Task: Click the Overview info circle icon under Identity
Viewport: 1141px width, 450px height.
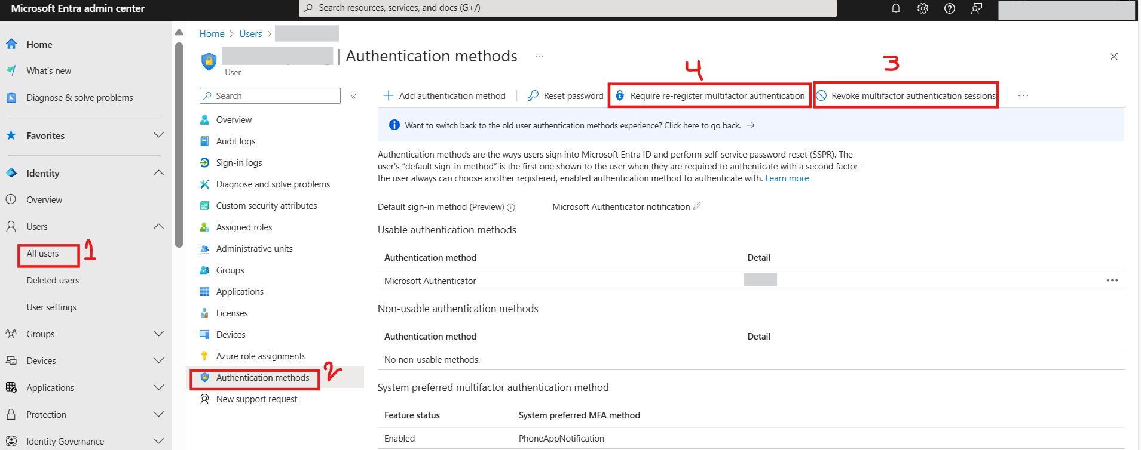Action: [x=11, y=199]
